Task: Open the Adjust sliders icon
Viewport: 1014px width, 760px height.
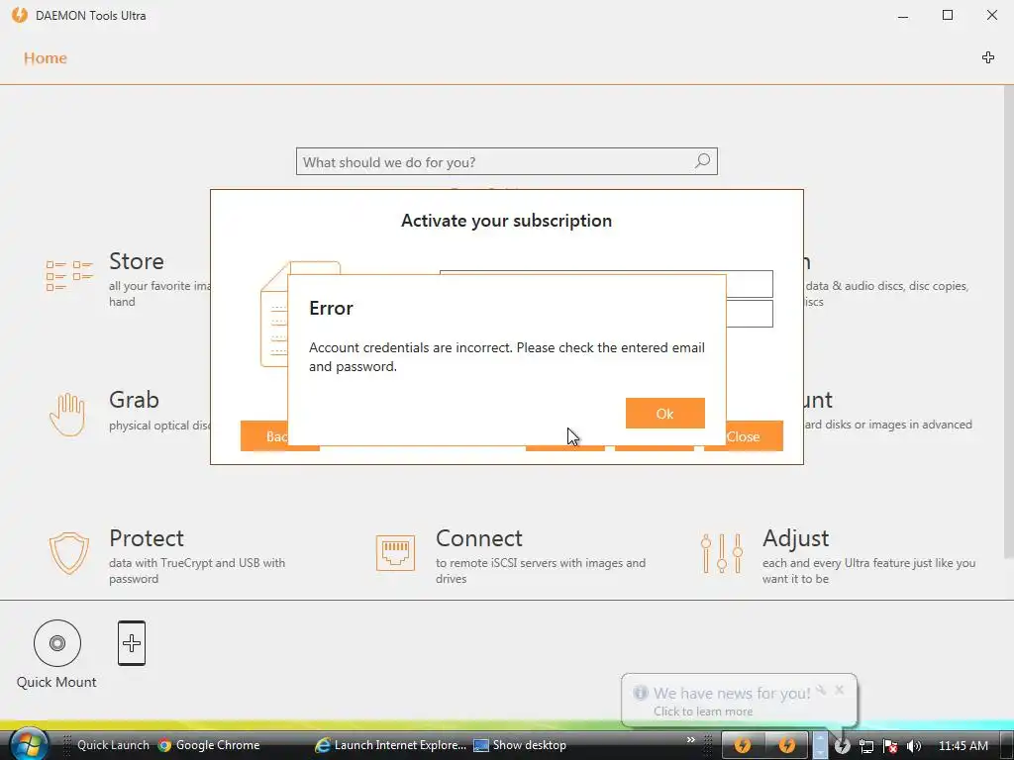Action: (722, 553)
